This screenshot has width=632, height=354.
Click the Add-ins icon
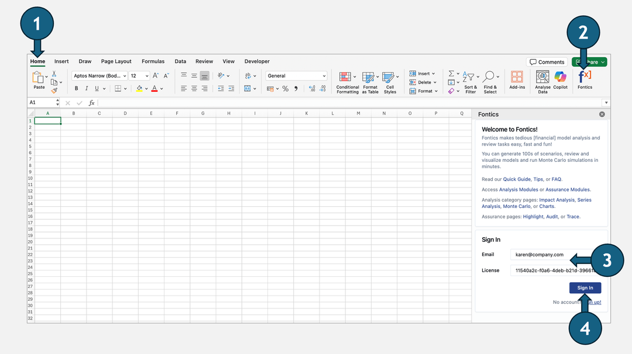[517, 79]
